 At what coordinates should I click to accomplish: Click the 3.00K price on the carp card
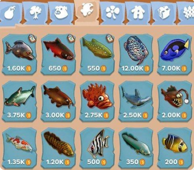pos(58,115)
